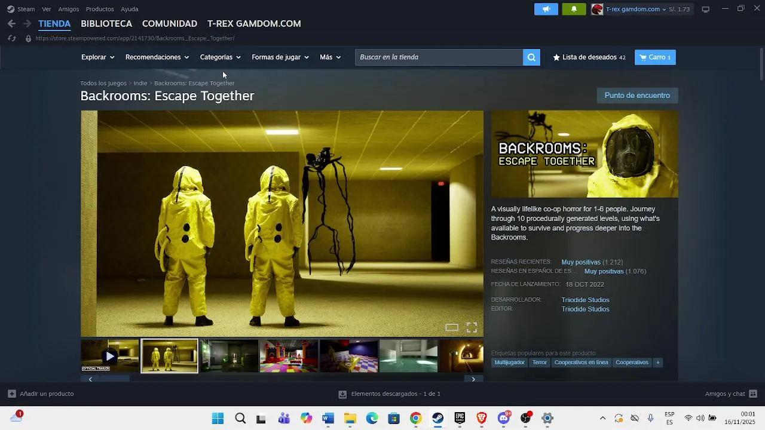
Task: Select the Multijugador tag
Action: coord(509,363)
